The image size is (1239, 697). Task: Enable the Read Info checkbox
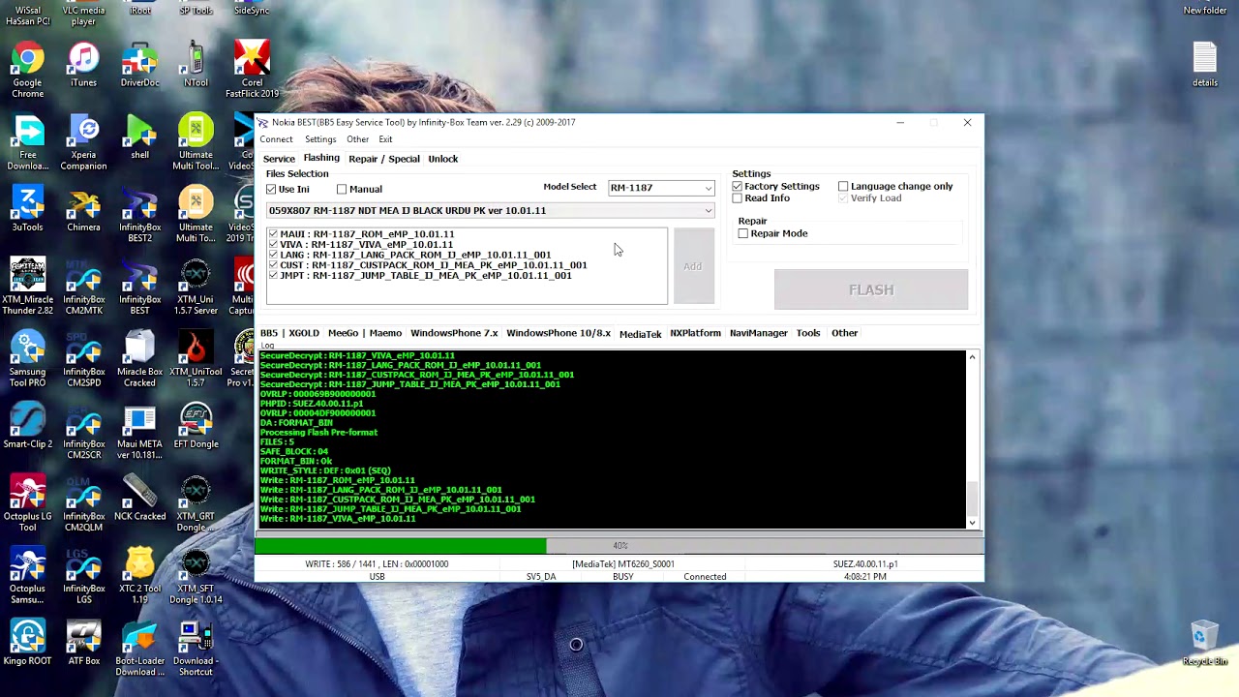click(x=738, y=198)
